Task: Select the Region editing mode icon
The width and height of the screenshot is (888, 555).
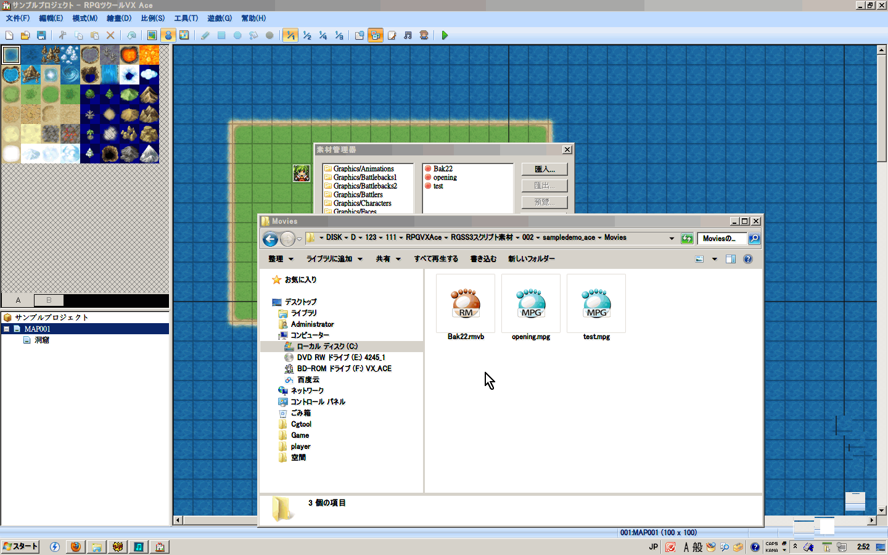Action: click(184, 36)
